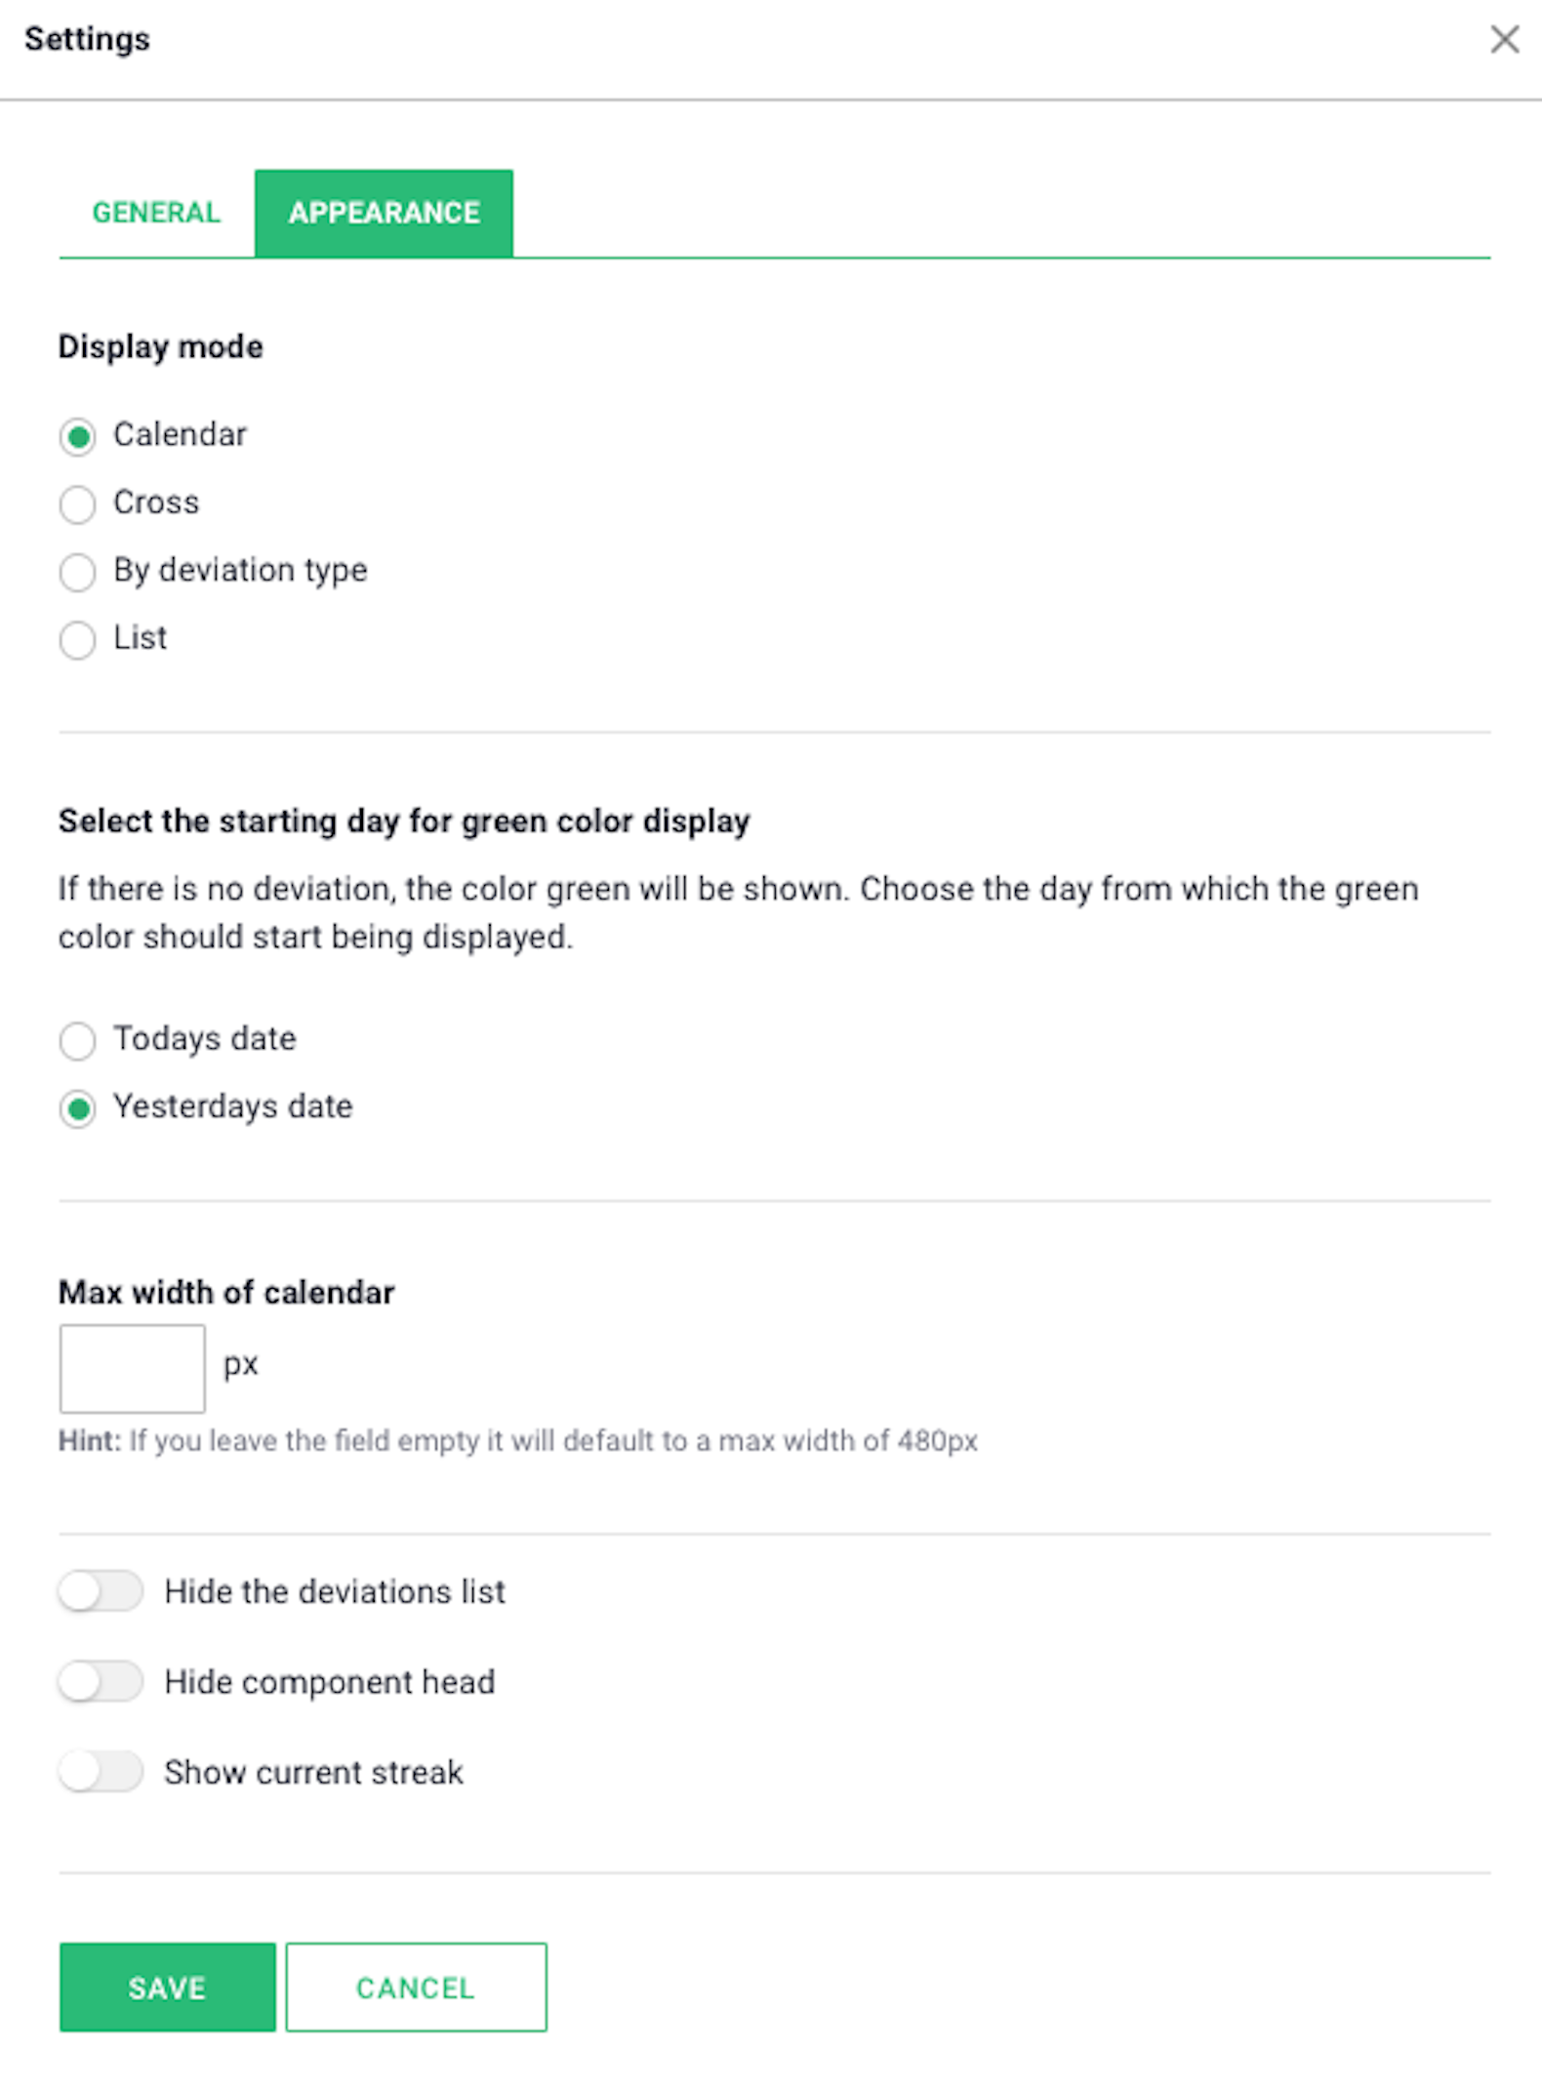Enable Show current streak switch
The height and width of the screenshot is (2089, 1542).
pyautogui.click(x=101, y=1771)
